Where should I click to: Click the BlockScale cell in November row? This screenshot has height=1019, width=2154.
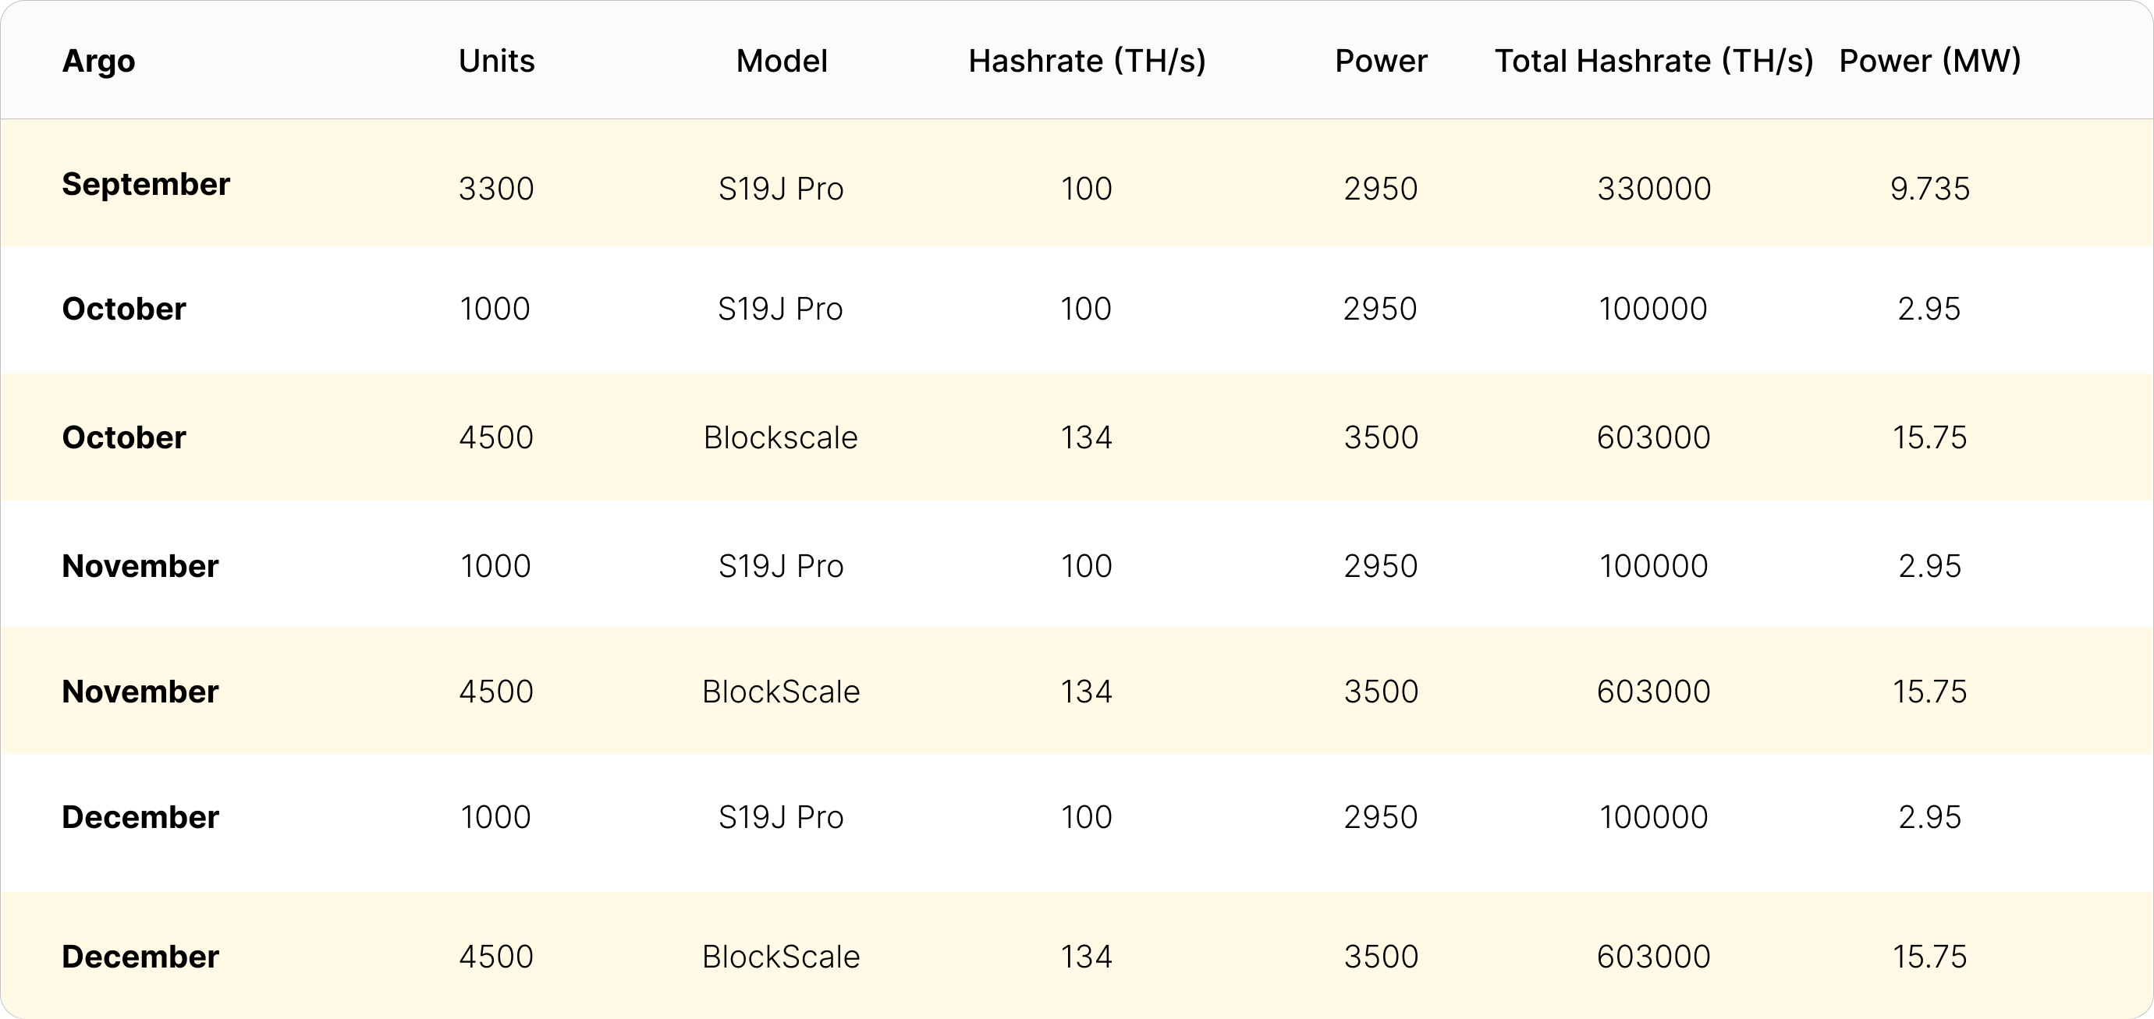point(780,692)
